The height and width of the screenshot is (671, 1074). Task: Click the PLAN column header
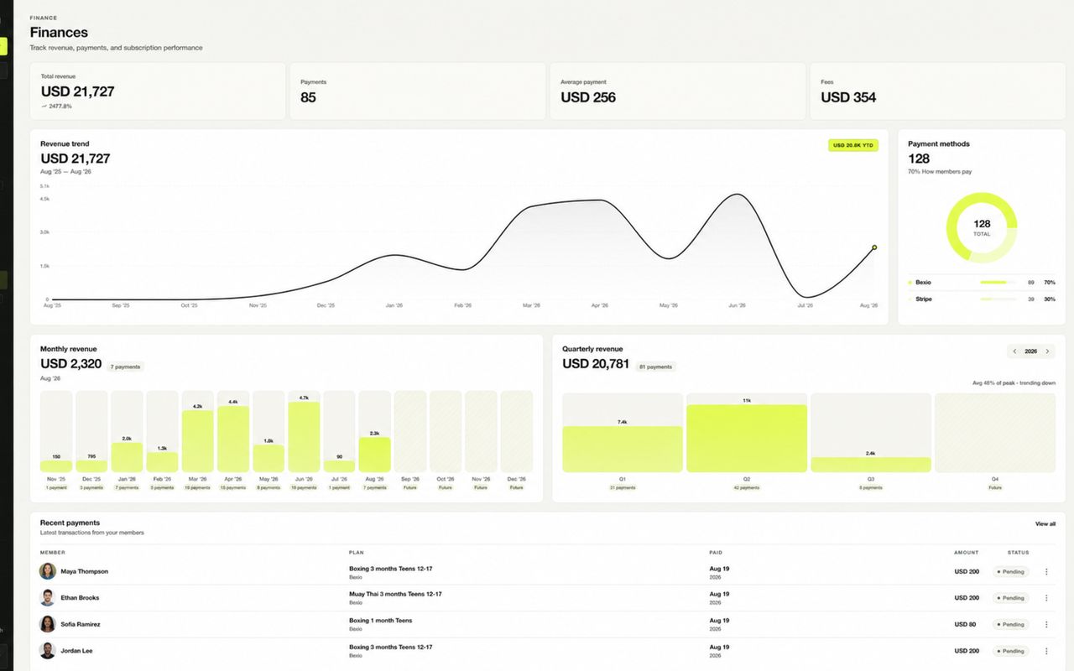point(356,553)
